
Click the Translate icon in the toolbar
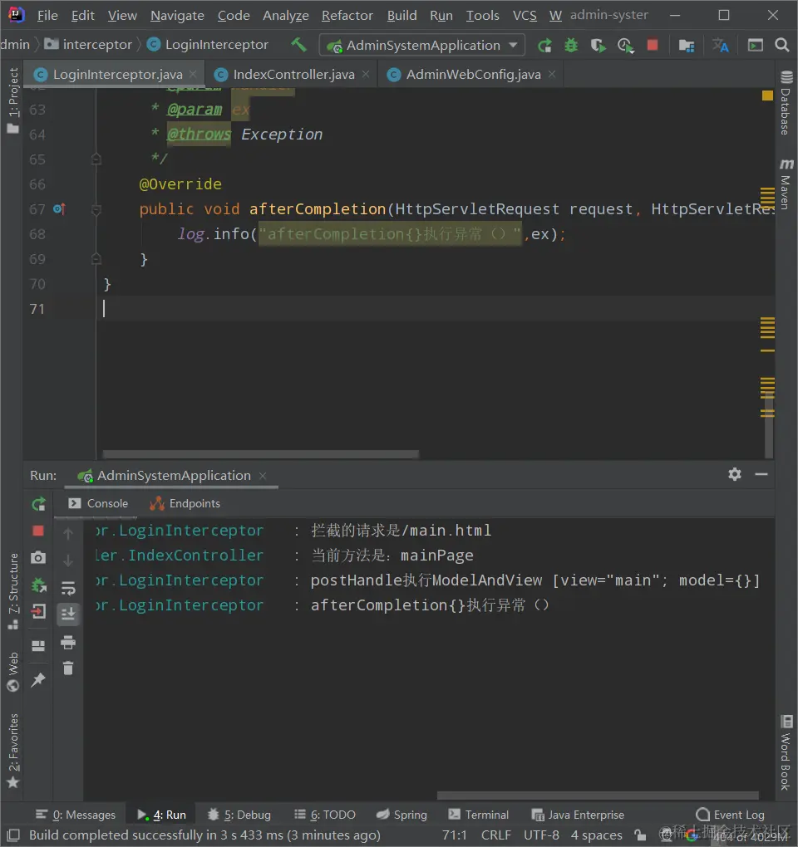[720, 46]
